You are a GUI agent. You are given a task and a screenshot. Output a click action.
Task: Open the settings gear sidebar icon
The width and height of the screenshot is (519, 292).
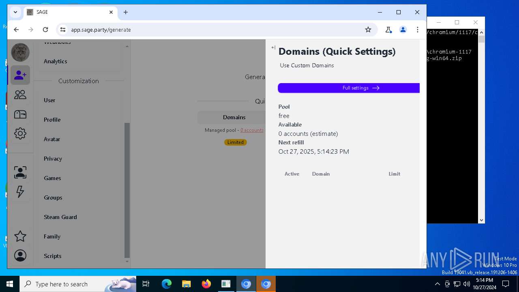(x=20, y=133)
